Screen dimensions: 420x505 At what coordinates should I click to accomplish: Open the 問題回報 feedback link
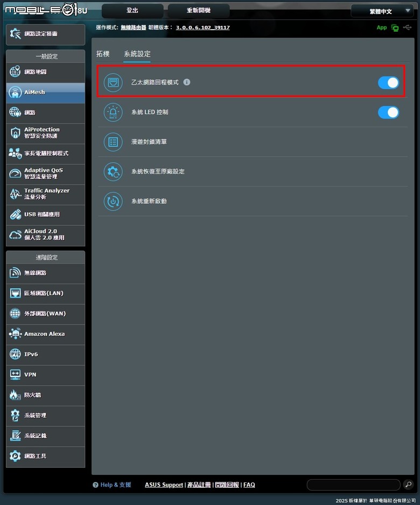(x=227, y=485)
